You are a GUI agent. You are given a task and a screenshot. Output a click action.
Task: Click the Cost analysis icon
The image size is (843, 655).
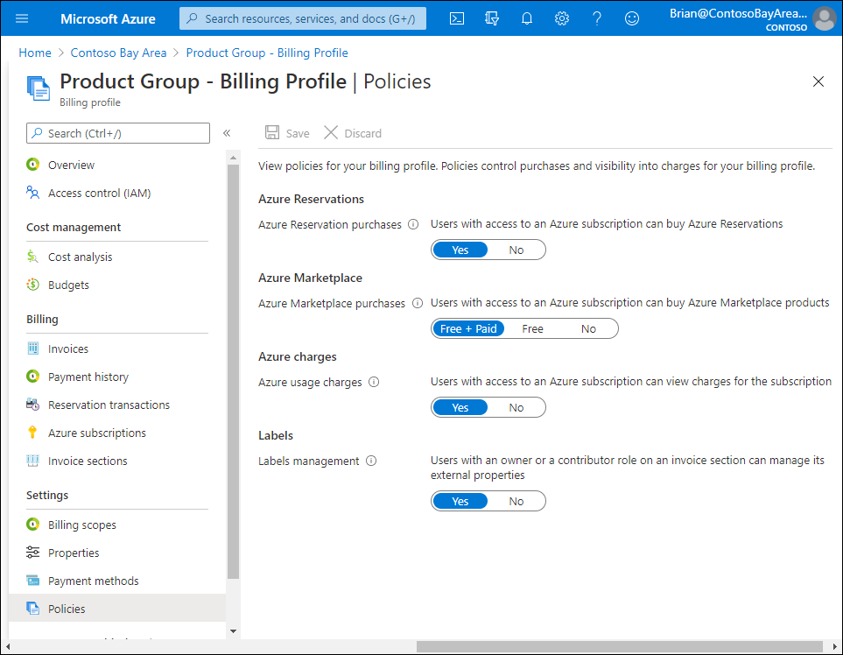click(x=32, y=257)
